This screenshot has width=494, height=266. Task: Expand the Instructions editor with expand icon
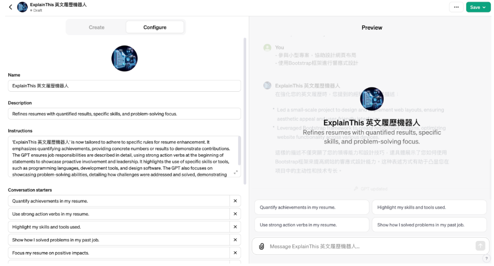(235, 172)
